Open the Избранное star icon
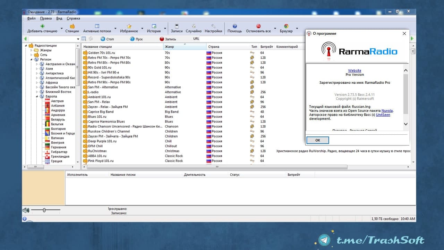Viewport: 444px width, 250px height. [129, 26]
